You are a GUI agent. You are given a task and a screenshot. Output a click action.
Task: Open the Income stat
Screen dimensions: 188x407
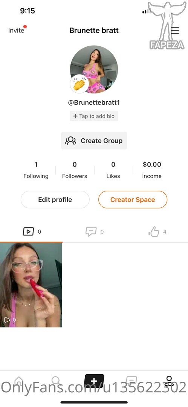coord(152,170)
